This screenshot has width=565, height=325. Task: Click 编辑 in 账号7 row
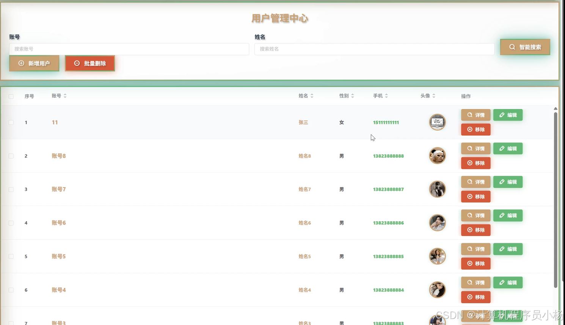click(508, 182)
